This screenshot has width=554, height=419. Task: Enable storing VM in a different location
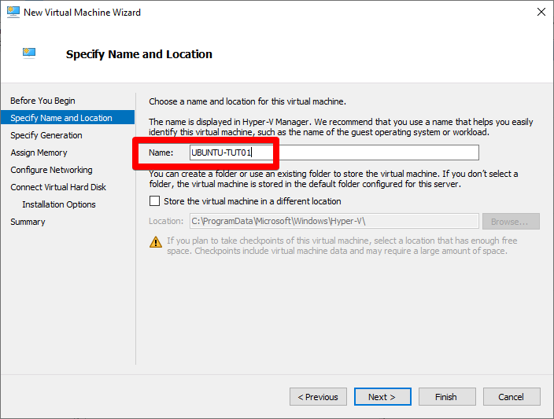click(x=154, y=200)
